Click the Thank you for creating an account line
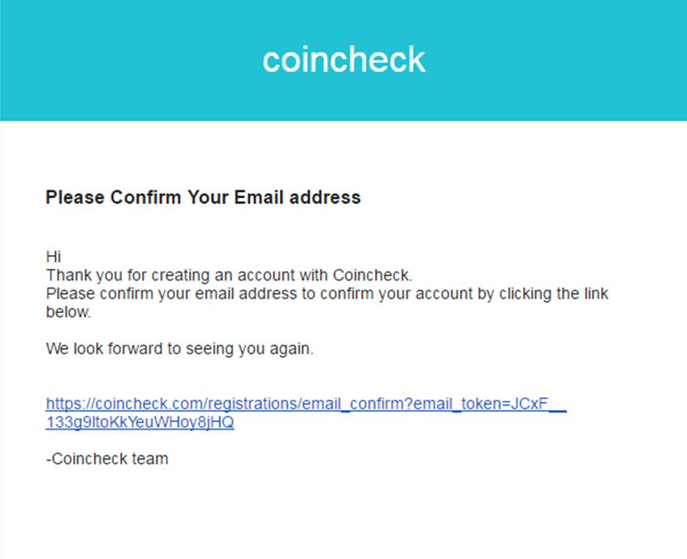This screenshot has height=559, width=687. [x=229, y=275]
